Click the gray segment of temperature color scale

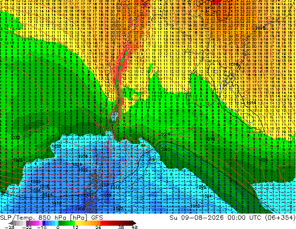point(18,223)
